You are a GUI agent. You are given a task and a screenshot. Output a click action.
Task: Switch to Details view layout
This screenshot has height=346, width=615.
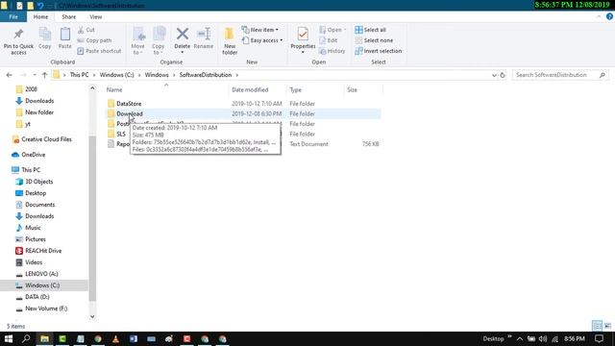597,326
